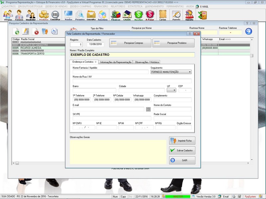The width and height of the screenshot is (266, 199).
Task: Click the Bairro input field
Action: [94, 90]
